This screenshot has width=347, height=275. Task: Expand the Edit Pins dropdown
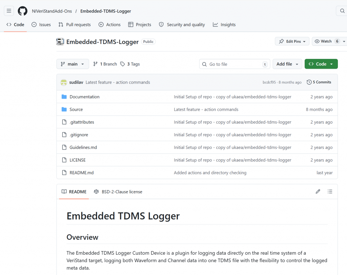click(x=292, y=41)
